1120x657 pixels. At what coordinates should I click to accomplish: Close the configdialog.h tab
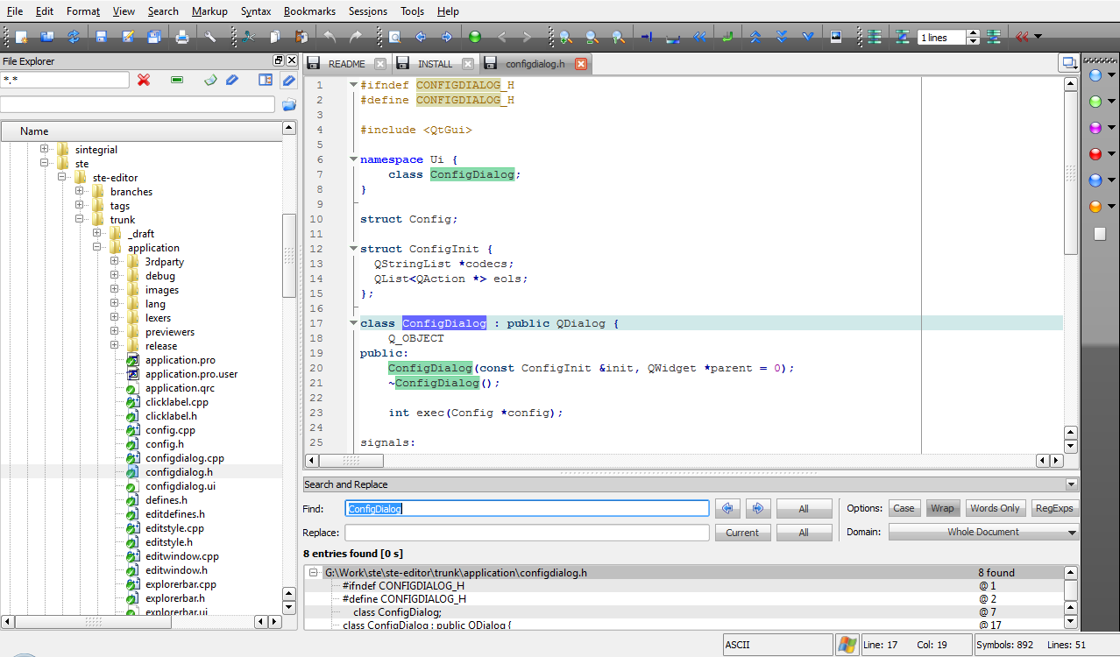coord(580,64)
